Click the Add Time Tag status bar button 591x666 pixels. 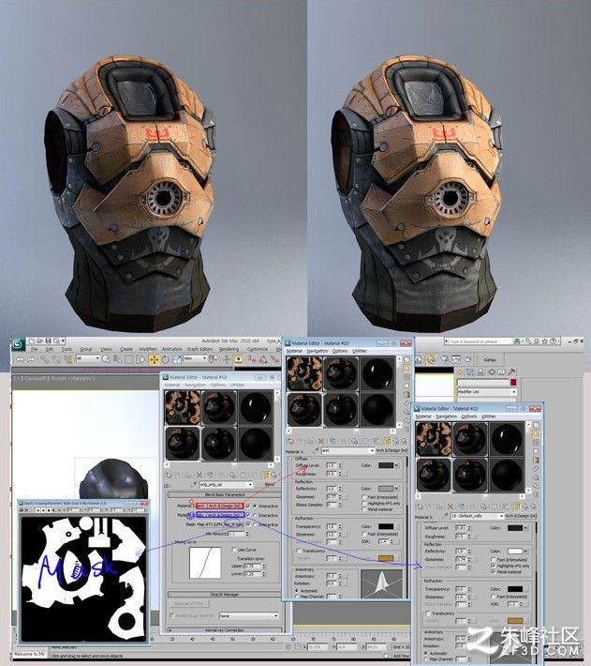click(400, 656)
